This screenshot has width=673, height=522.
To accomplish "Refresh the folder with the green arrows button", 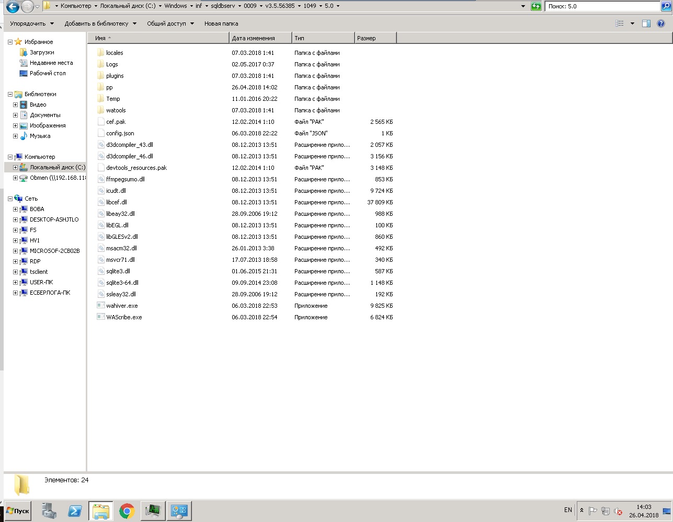I will pos(536,6).
